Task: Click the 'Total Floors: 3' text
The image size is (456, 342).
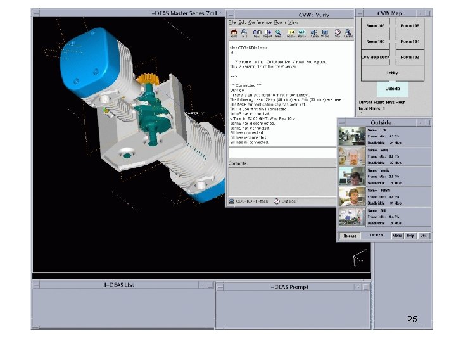Action: [372, 108]
